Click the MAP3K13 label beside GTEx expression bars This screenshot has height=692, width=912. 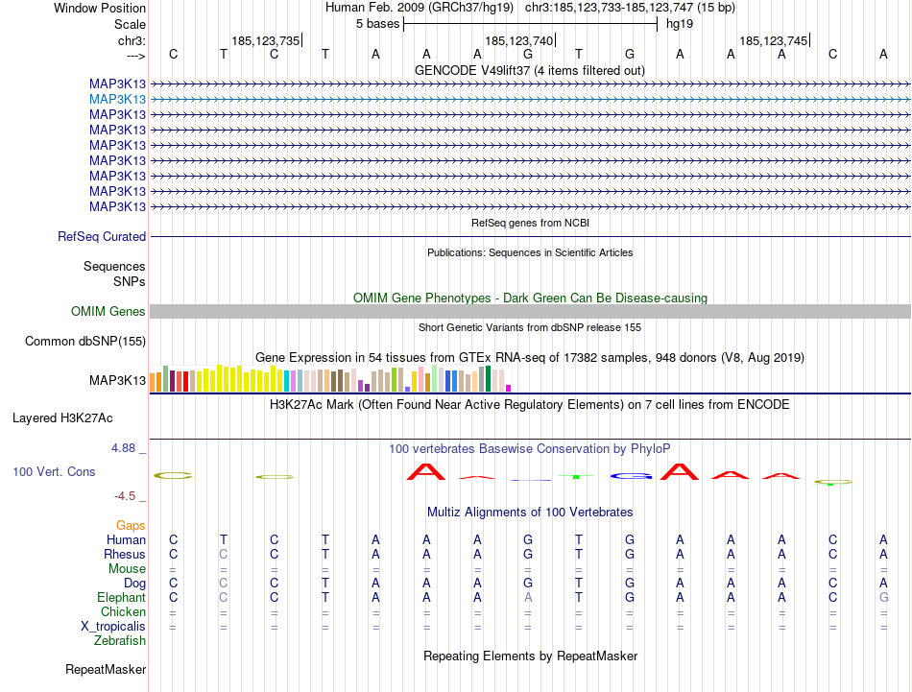[117, 380]
